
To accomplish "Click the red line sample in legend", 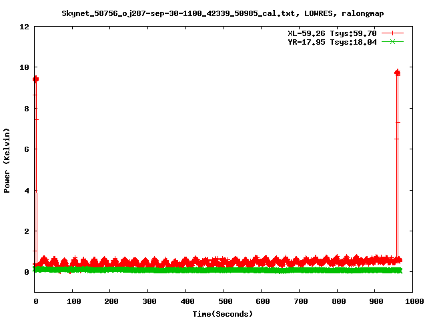I will click(393, 33).
